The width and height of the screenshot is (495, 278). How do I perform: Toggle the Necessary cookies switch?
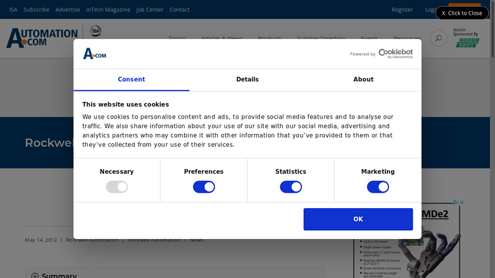pos(117,187)
